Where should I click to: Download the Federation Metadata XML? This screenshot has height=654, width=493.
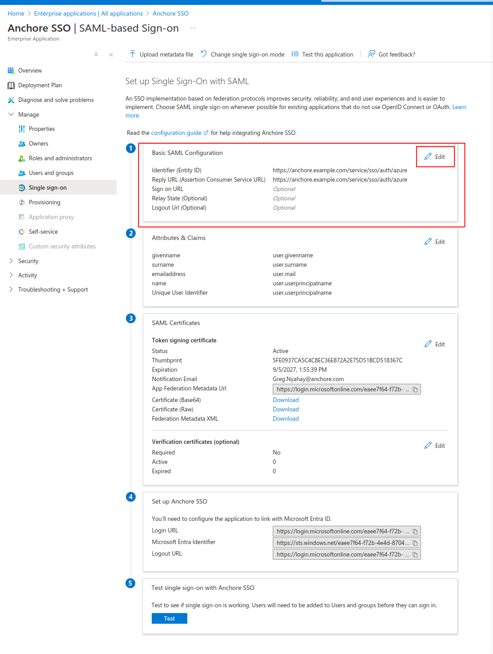(286, 418)
